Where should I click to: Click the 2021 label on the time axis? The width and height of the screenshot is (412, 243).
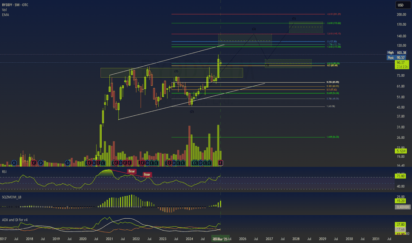coord(109,239)
